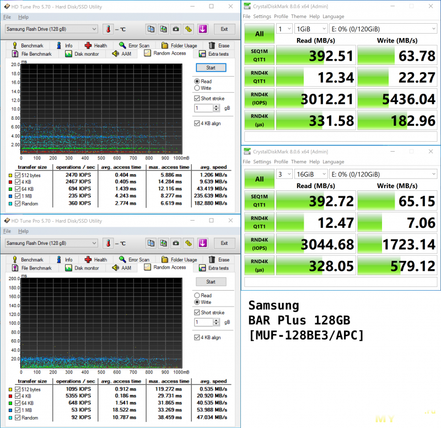Open the options icon in Read-mode HD Tune toolbar
The image size is (441, 428).
pos(189,29)
